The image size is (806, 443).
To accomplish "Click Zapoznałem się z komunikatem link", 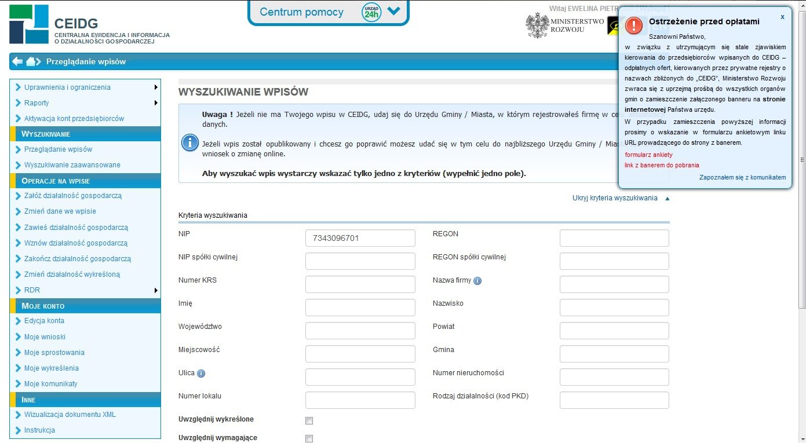I will click(x=743, y=177).
